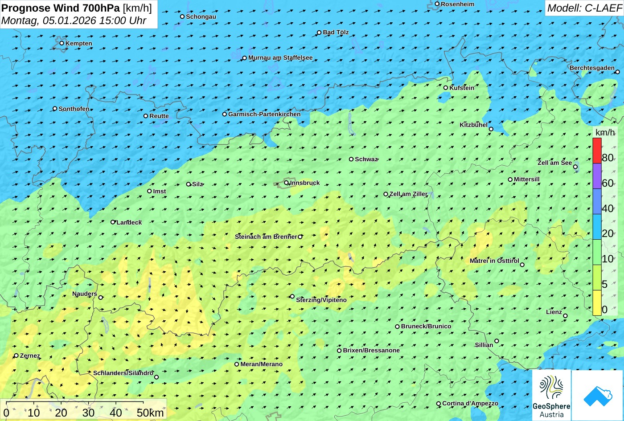Click the Reutte town marker
Viewport: 624px width, 421px height.
(146, 116)
